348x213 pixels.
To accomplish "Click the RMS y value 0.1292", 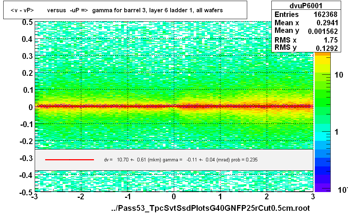I will 327,48.
